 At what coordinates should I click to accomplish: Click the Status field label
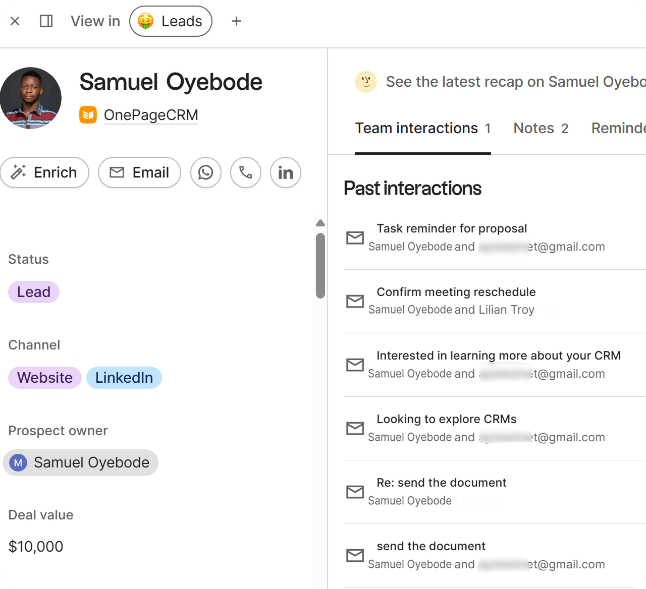tap(28, 259)
